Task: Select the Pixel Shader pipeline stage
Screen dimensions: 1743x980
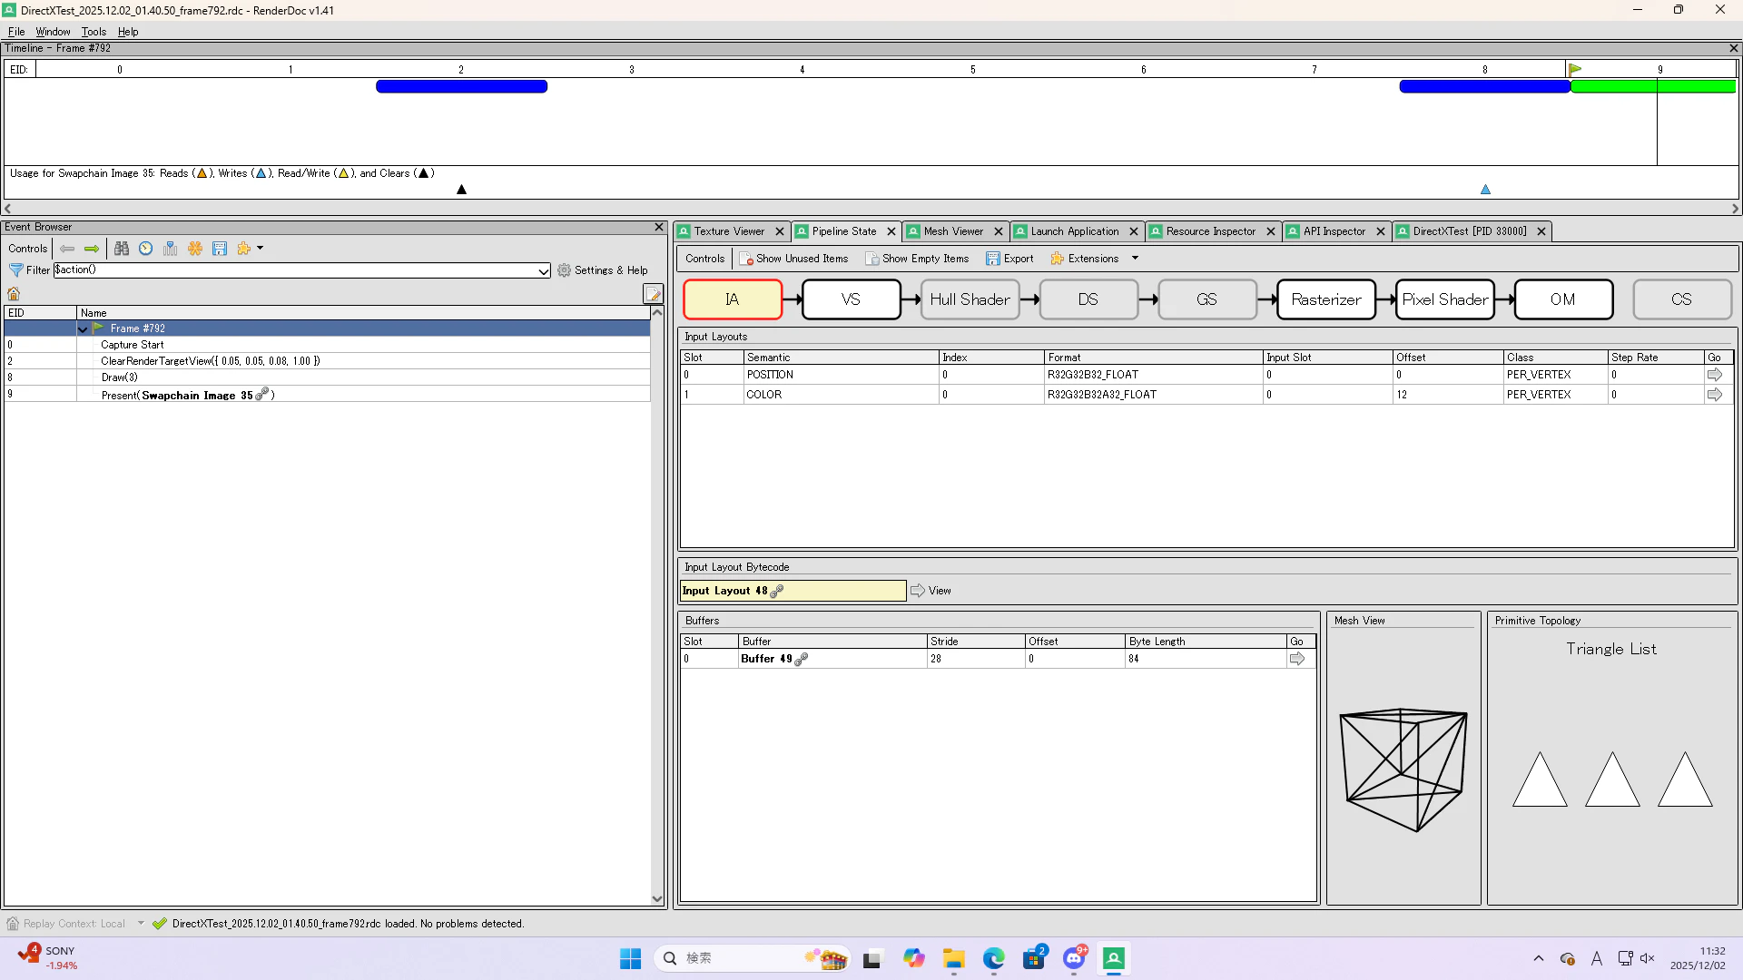Action: click(x=1444, y=299)
